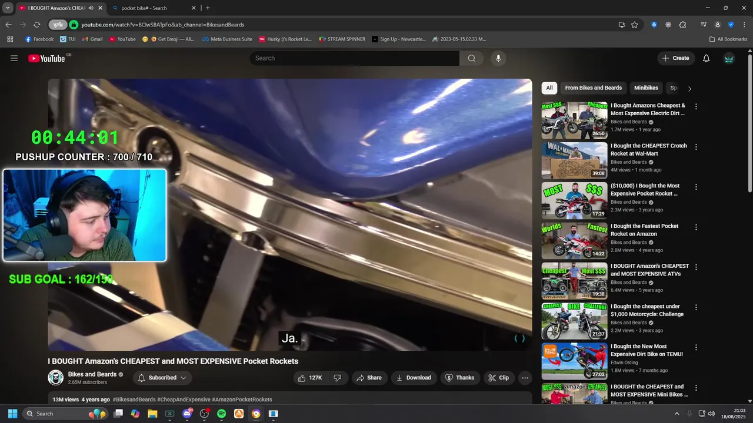Open YouTube notifications bell
The image size is (753, 423).
pyautogui.click(x=707, y=58)
